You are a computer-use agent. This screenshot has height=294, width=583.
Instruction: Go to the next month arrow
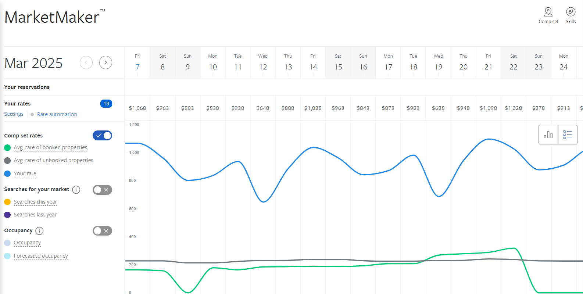coord(105,62)
